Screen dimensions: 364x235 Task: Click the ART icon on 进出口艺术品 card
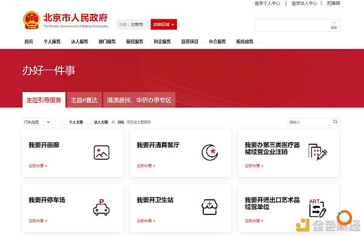(317, 208)
